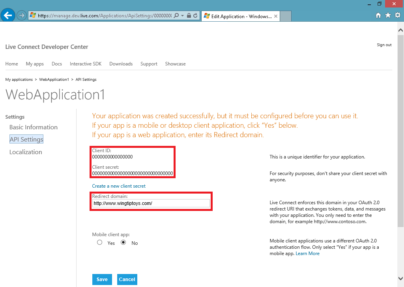
Task: Click the browser Back arrow button
Action: click(x=8, y=15)
